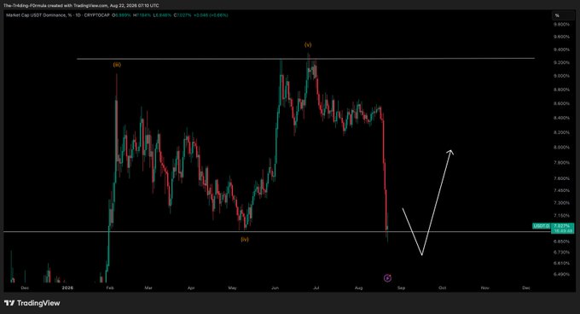
Task: Click the Market Cap USDT Dominance legend title
Action: tap(39, 15)
